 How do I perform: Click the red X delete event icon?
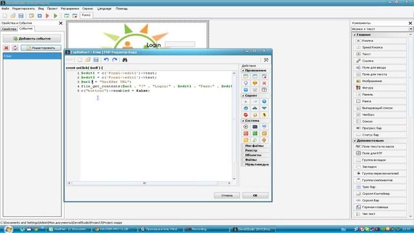click(x=6, y=48)
